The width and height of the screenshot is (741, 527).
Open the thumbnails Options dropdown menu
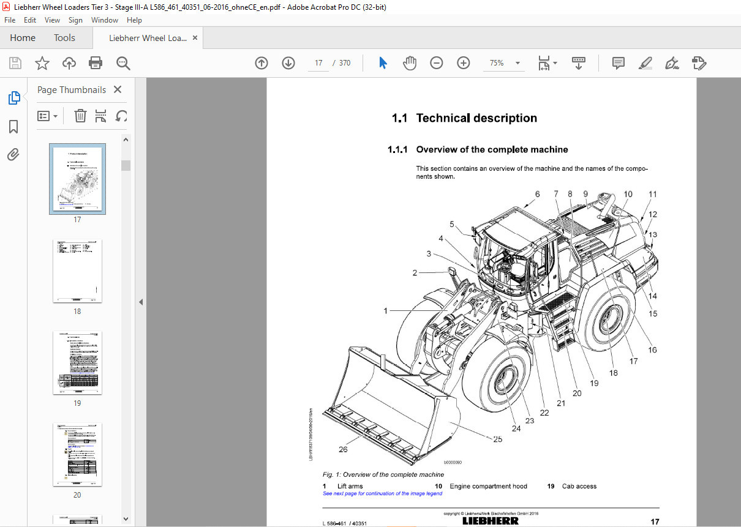coord(48,116)
